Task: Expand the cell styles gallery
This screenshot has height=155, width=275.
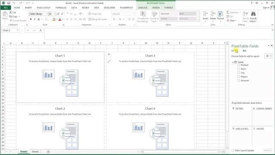Action: (199, 20)
